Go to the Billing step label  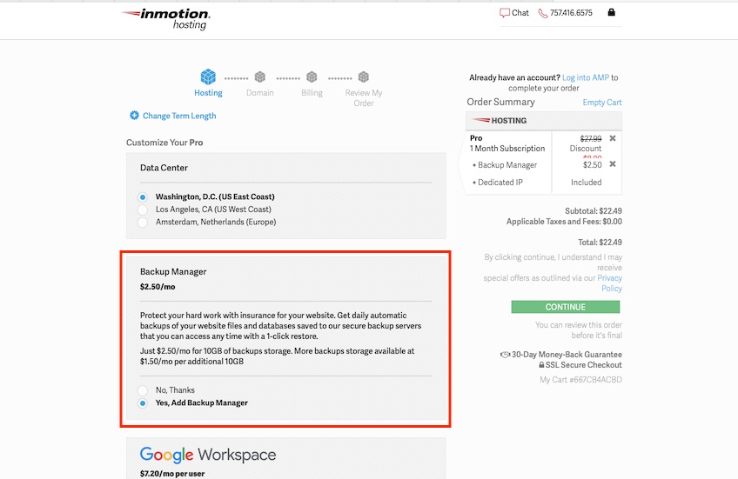(x=312, y=93)
